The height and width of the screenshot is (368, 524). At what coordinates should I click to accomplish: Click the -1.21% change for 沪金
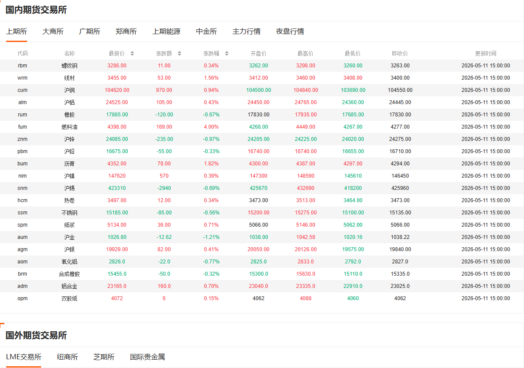click(211, 237)
